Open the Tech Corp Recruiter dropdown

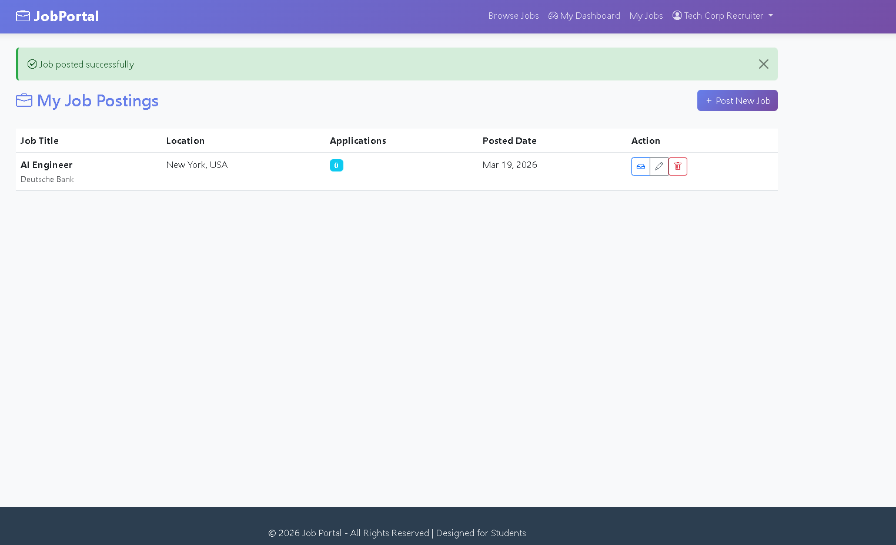pyautogui.click(x=723, y=16)
